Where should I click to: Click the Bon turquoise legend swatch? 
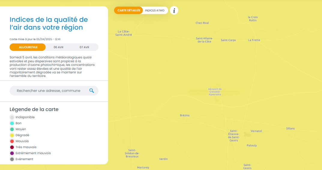(x=12, y=123)
